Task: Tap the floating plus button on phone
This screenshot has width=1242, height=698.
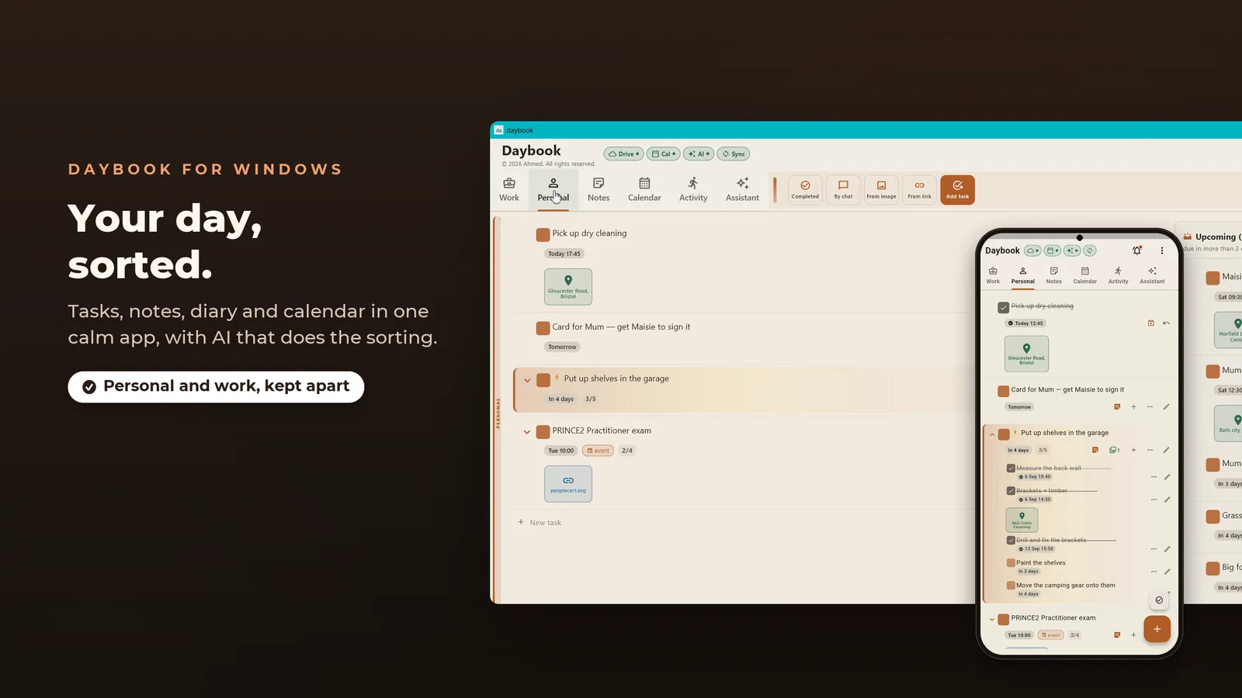Action: tap(1157, 629)
